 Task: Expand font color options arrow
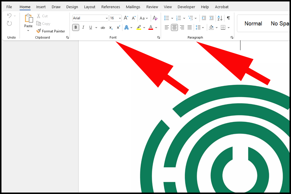coord(156,28)
